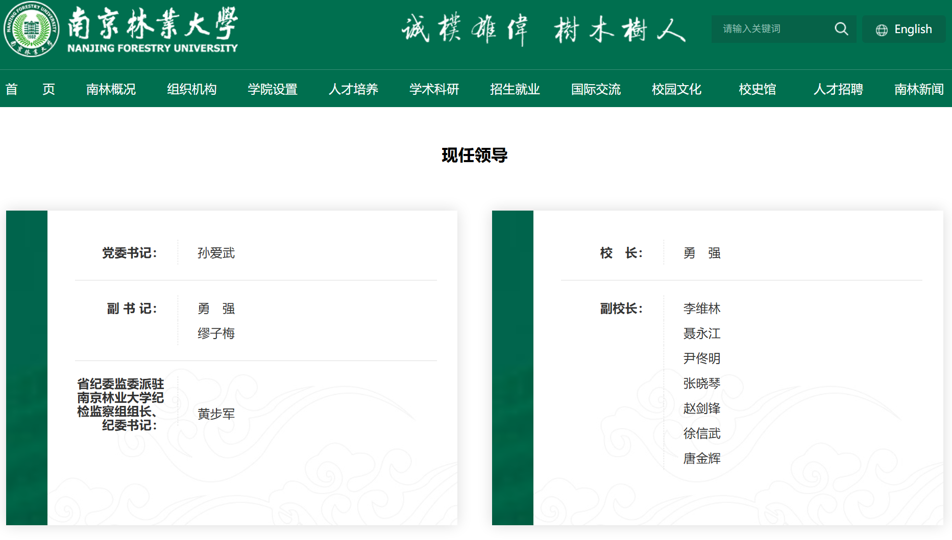Click the globe icon beside English
952x540 pixels.
(882, 30)
